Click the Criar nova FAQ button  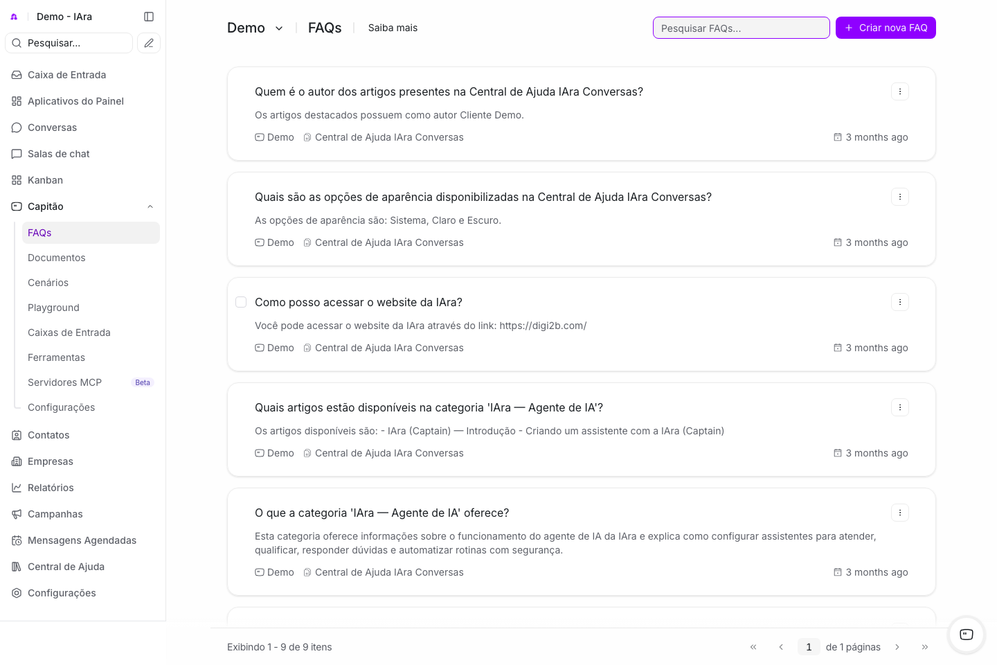coord(886,28)
